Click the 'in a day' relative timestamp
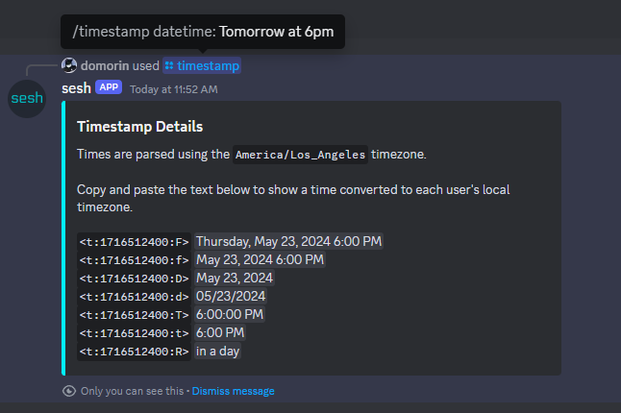Image resolution: width=621 pixels, height=413 pixels. [218, 352]
